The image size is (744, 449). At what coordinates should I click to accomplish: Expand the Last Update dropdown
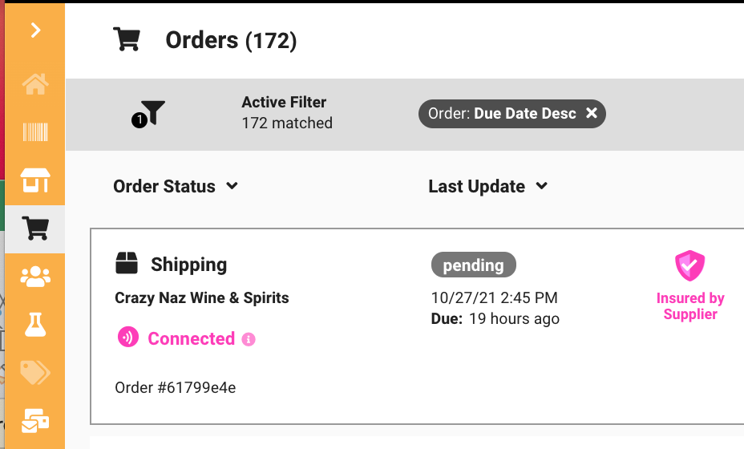tap(488, 186)
